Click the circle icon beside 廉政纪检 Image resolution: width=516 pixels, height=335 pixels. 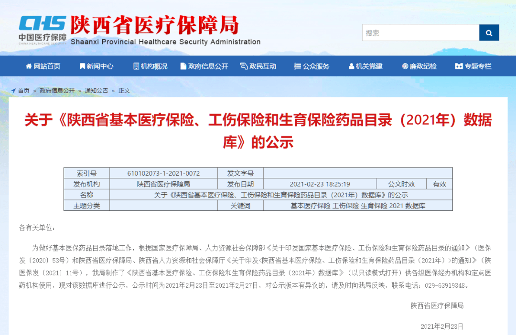click(405, 66)
